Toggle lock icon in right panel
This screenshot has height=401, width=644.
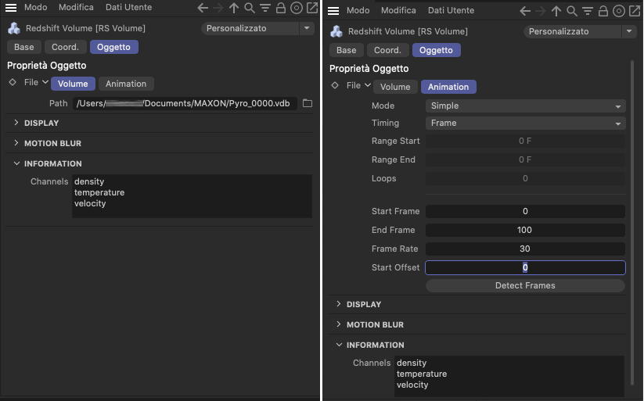[603, 11]
